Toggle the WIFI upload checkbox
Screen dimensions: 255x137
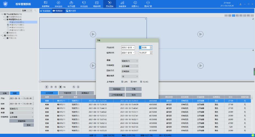(132, 82)
